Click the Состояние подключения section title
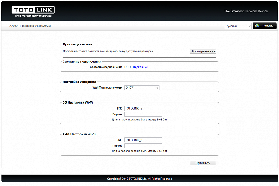 point(82,62)
